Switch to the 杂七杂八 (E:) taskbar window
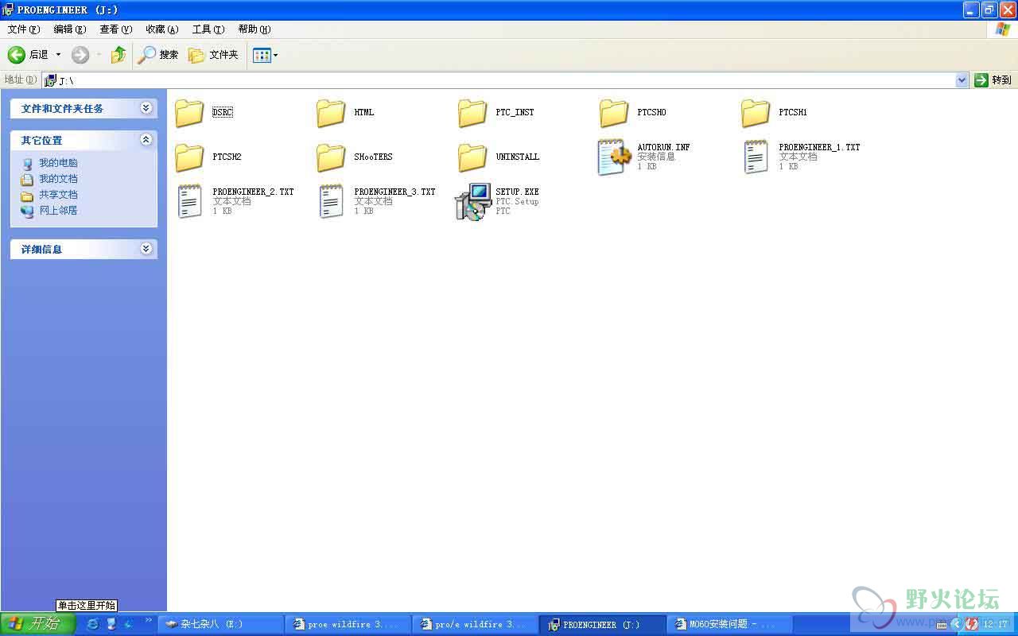 pyautogui.click(x=220, y=625)
